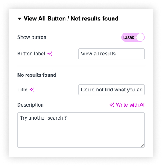Viewport: 162px width, 166px height.
Task: Click the 'Title' field label
Action: click(x=23, y=90)
